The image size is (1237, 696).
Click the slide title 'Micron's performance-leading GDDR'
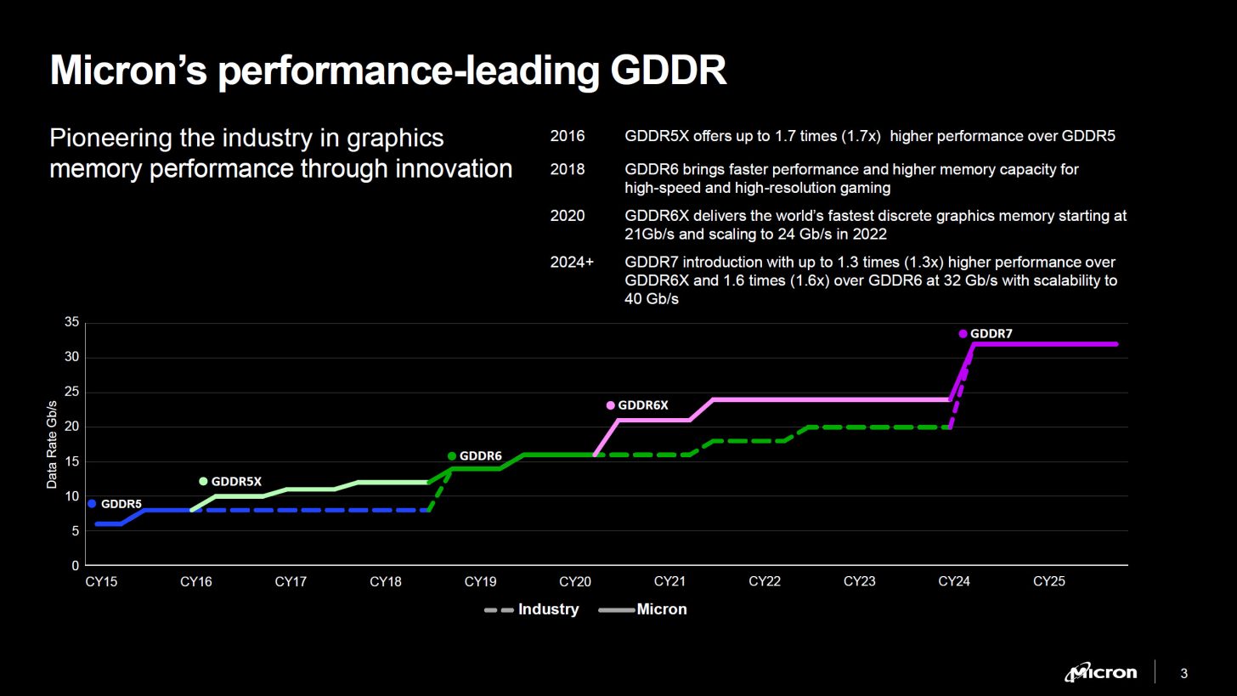coord(388,71)
